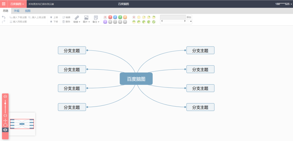The width and height of the screenshot is (293, 141).
Task: Set priority 7 gray icon
Action: coord(115,22)
